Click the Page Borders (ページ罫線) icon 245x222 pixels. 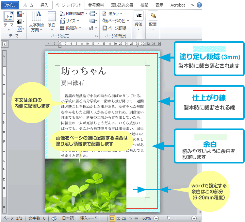coord(105,28)
